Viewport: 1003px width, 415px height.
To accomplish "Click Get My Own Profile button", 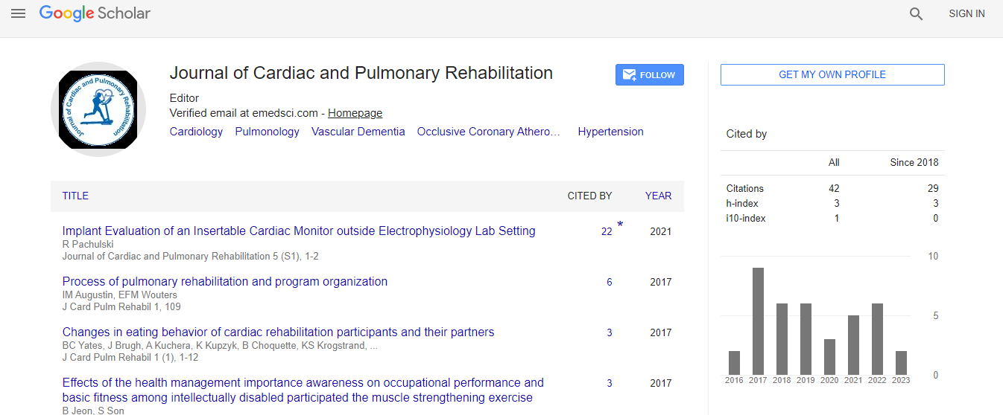I will pyautogui.click(x=832, y=74).
